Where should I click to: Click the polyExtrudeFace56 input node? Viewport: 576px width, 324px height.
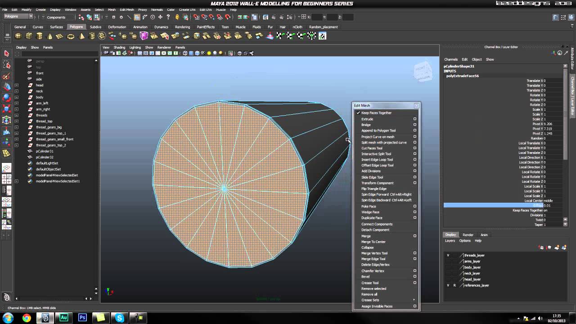click(463, 76)
